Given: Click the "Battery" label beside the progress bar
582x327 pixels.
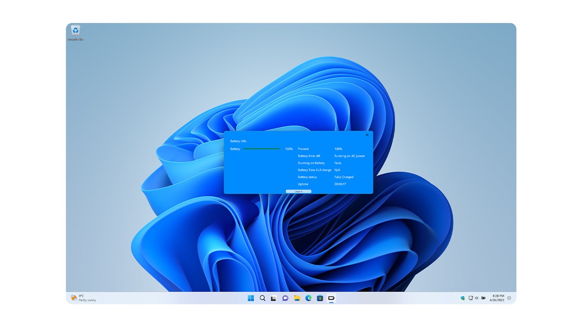Looking at the screenshot, I should pos(235,149).
